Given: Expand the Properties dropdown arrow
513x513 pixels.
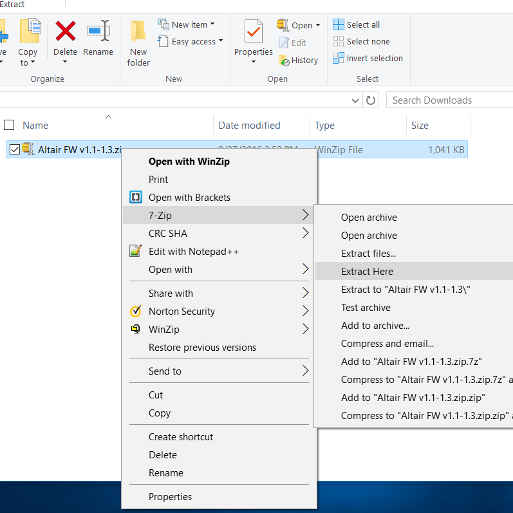Looking at the screenshot, I should pos(253,62).
